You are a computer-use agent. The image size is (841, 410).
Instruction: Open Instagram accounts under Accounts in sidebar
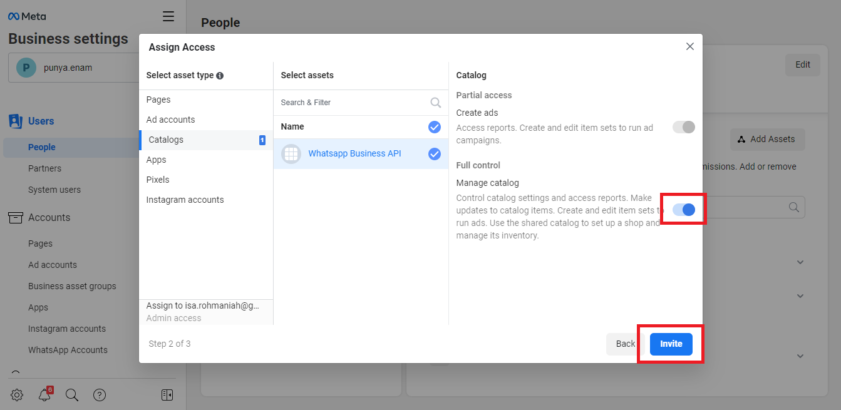[67, 329]
